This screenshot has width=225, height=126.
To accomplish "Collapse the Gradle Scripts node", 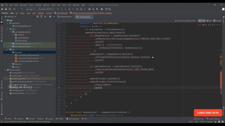I will [5, 70].
